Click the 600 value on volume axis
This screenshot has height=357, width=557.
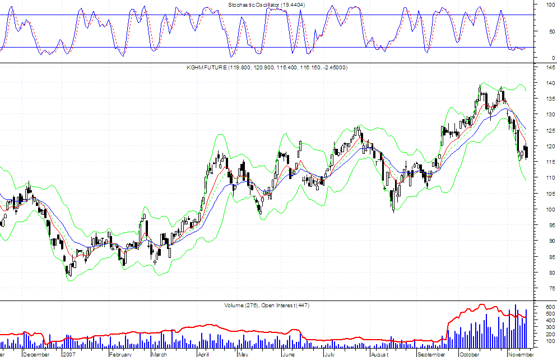point(551,307)
